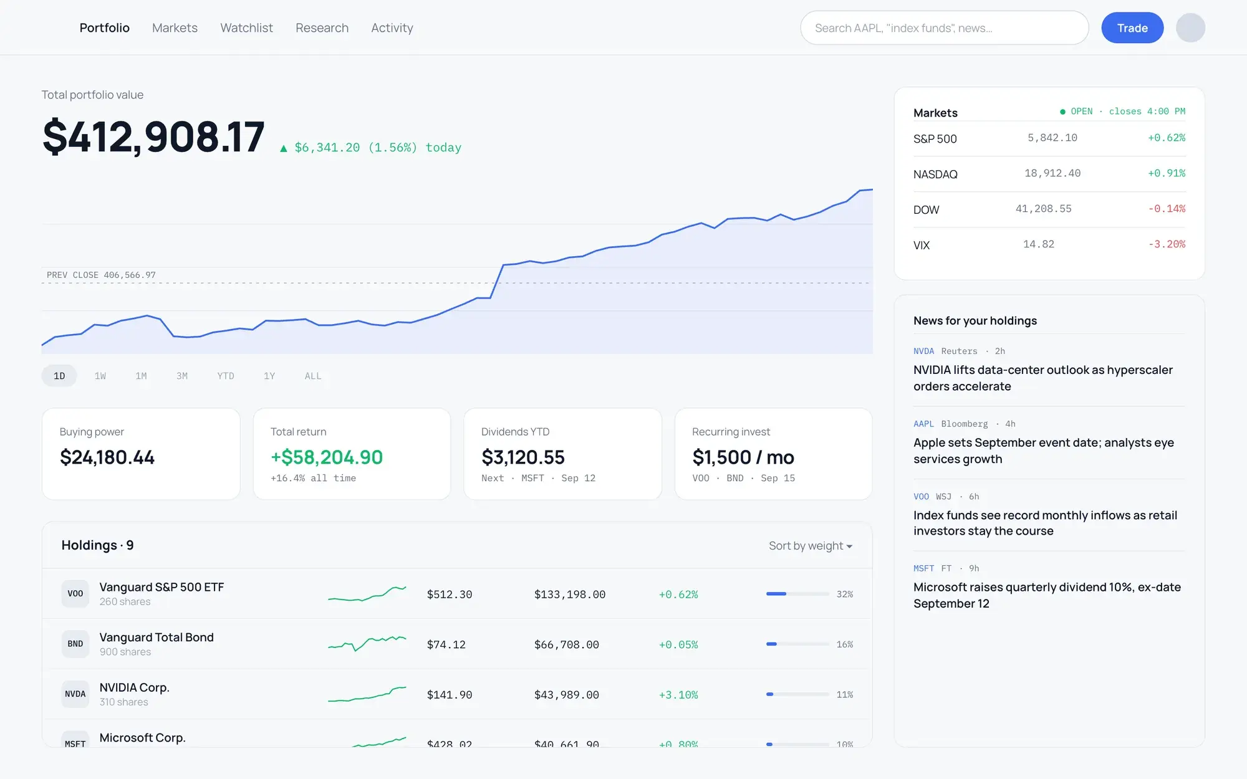Screen dimensions: 1247x779
Task: Click the BND sparkline chart
Action: [367, 644]
